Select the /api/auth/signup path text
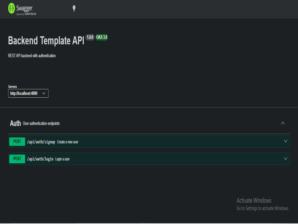The width and height of the screenshot is (298, 224). (x=41, y=142)
